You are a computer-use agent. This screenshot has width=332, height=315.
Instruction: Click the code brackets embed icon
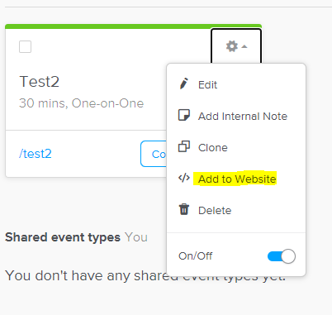coord(184,178)
